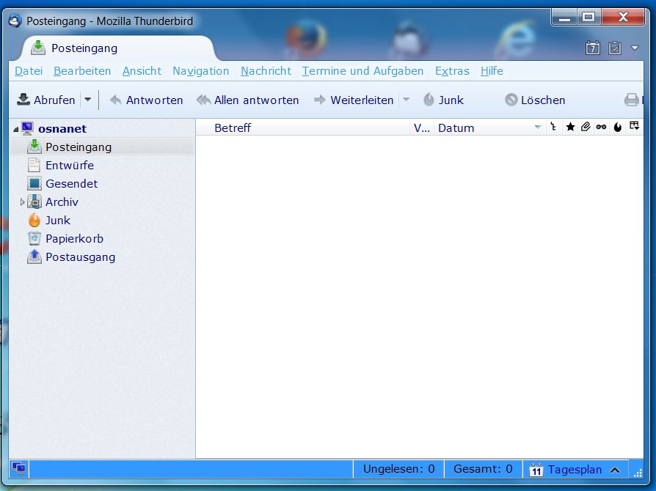The image size is (656, 491).
Task: Open Termine und Aufgaben menu
Action: click(362, 71)
